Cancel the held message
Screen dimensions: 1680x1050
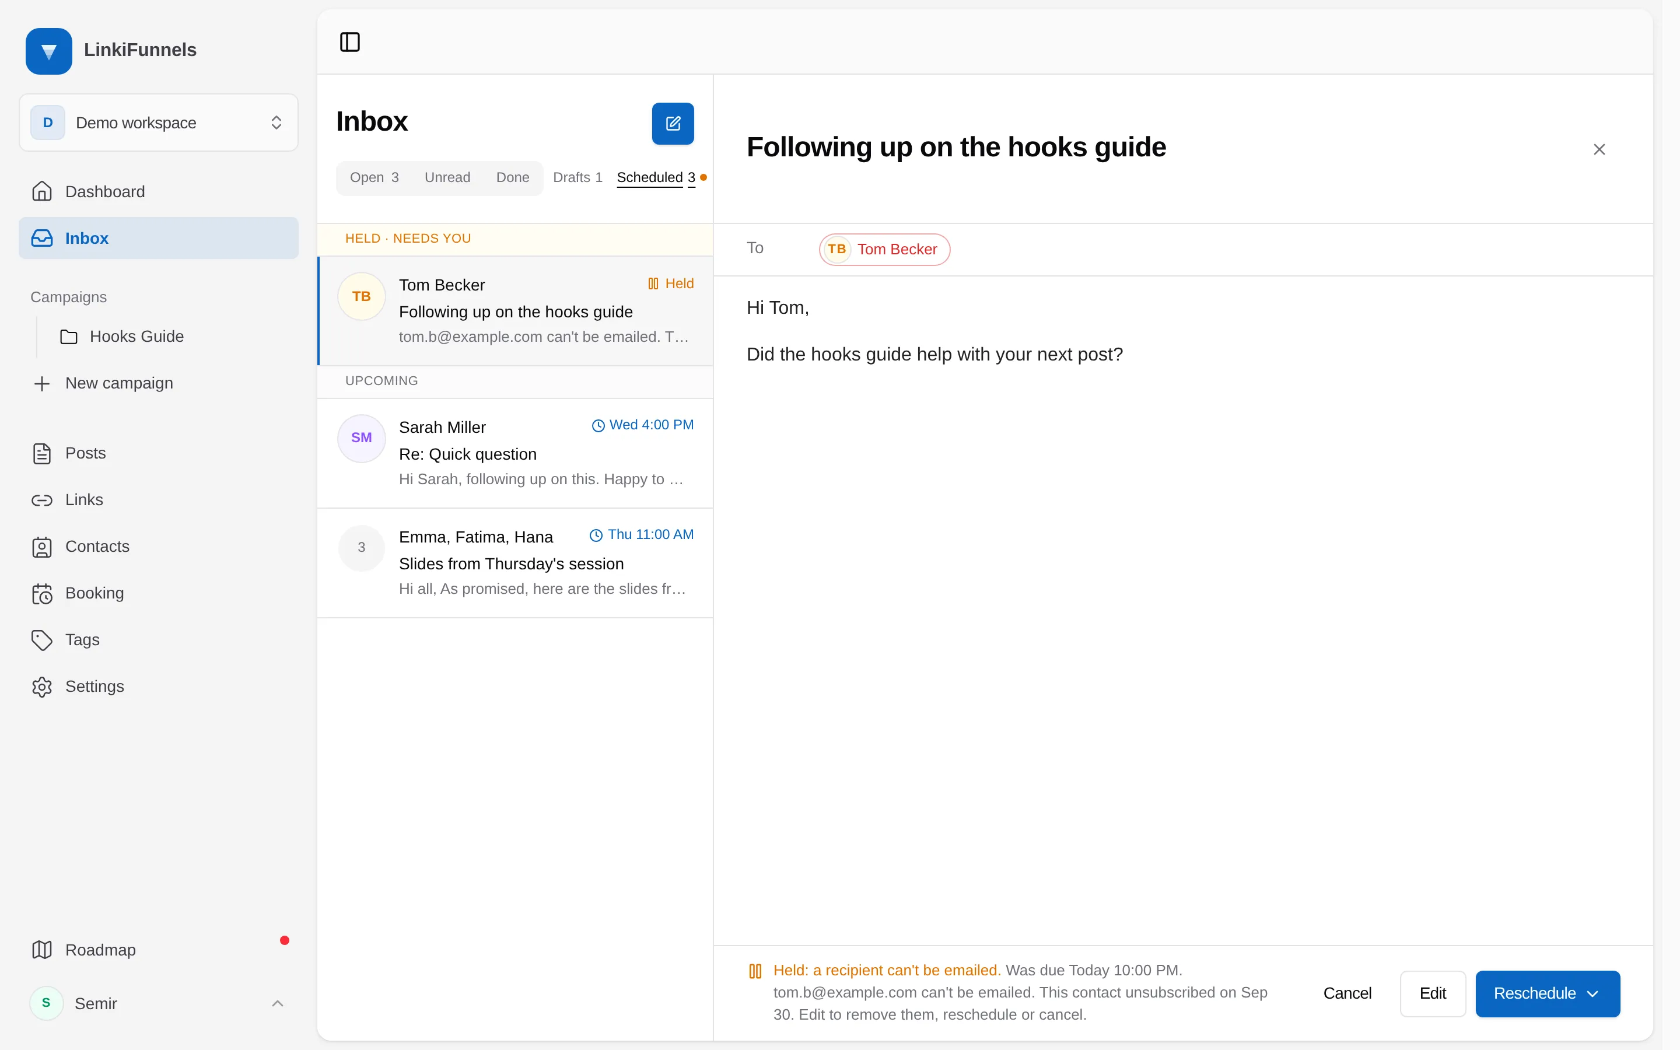pyautogui.click(x=1347, y=994)
